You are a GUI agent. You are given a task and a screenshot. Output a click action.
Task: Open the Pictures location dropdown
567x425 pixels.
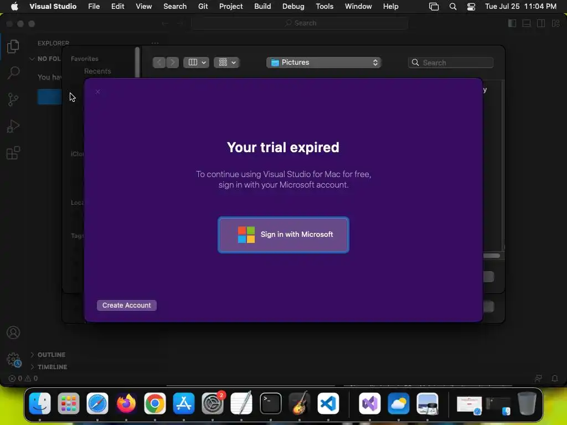click(324, 63)
